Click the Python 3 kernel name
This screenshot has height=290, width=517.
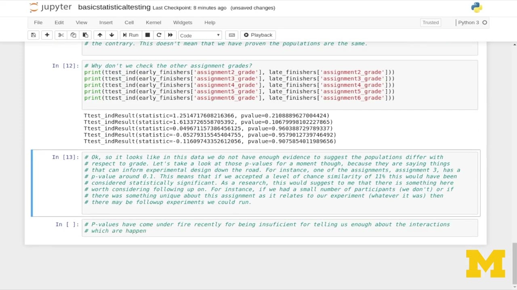click(469, 23)
